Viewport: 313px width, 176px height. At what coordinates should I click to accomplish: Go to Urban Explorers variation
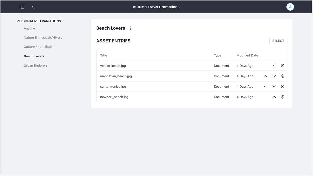point(36,66)
